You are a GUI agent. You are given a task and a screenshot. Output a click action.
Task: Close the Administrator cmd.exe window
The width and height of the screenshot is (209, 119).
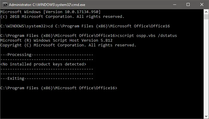(x=202, y=4)
